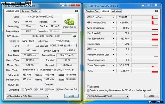The width and height of the screenshot is (165, 104).
Task: Click the camera screenshot icon in Sensors window
Action: click(x=156, y=11)
